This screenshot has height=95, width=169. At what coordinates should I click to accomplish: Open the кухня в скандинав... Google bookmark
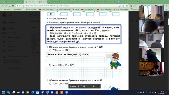click(63, 9)
